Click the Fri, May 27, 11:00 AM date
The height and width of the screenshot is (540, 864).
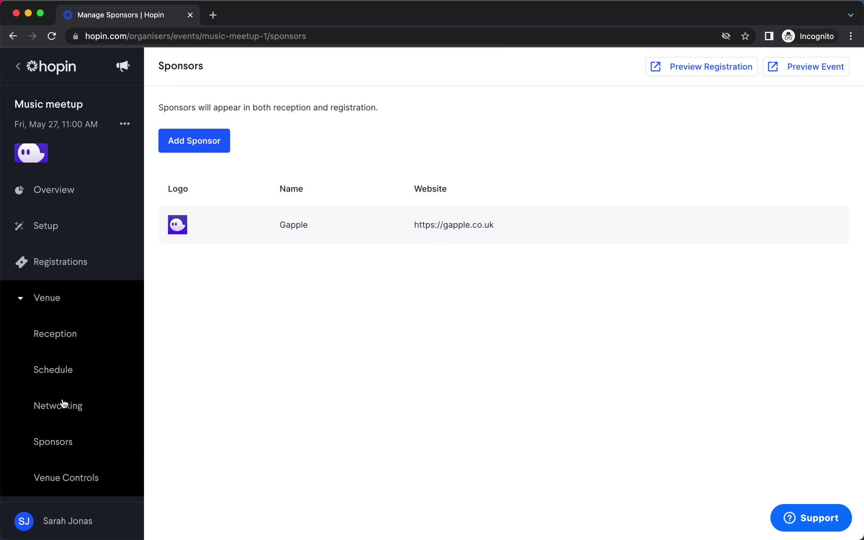[x=56, y=124]
